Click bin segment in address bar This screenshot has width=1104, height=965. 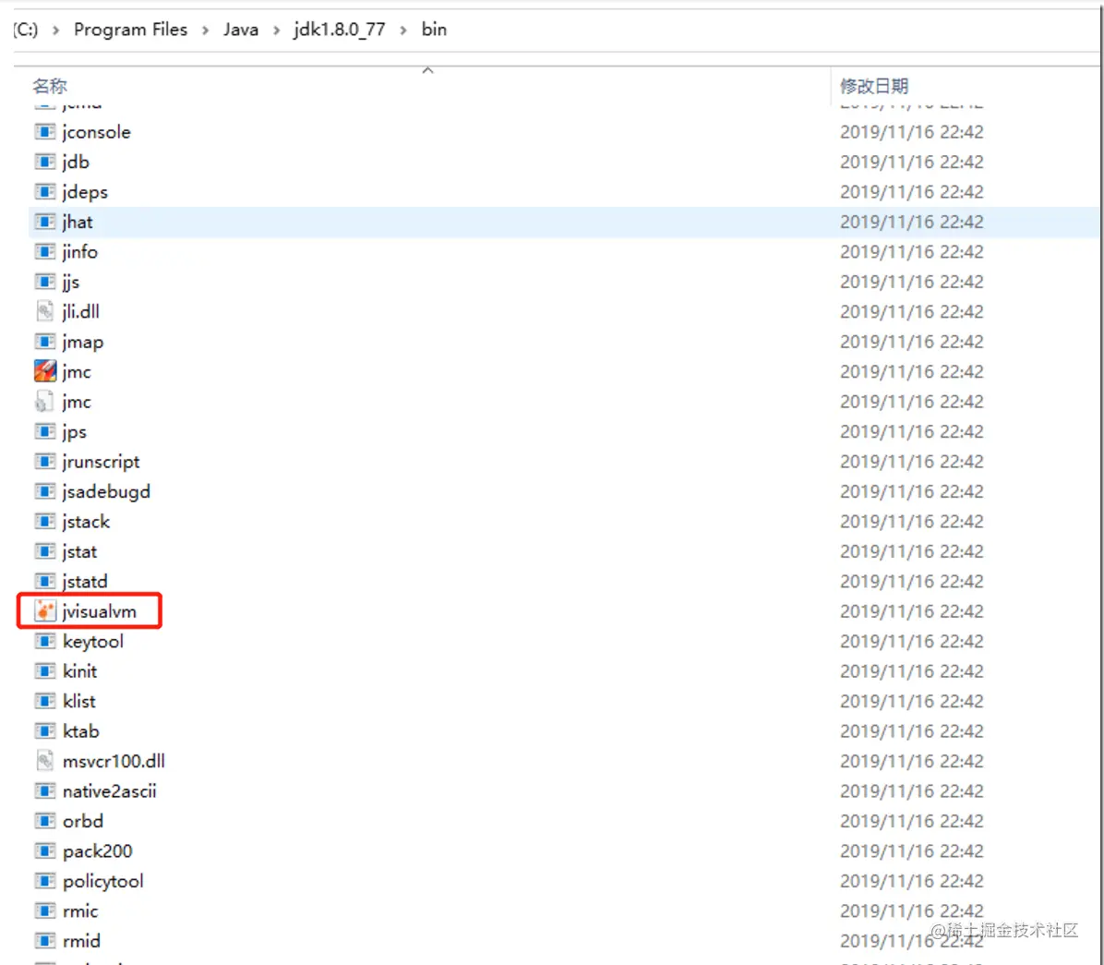click(434, 30)
